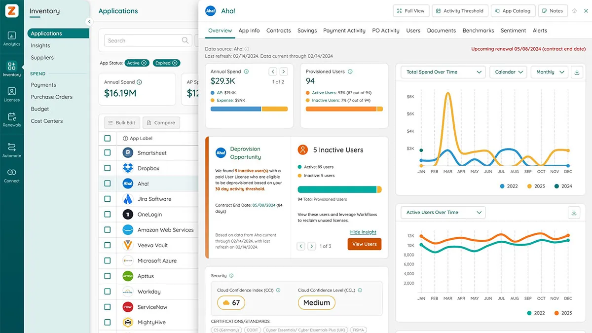Open Connect sidebar icon
Screen dimensions: 592x333
(12, 175)
